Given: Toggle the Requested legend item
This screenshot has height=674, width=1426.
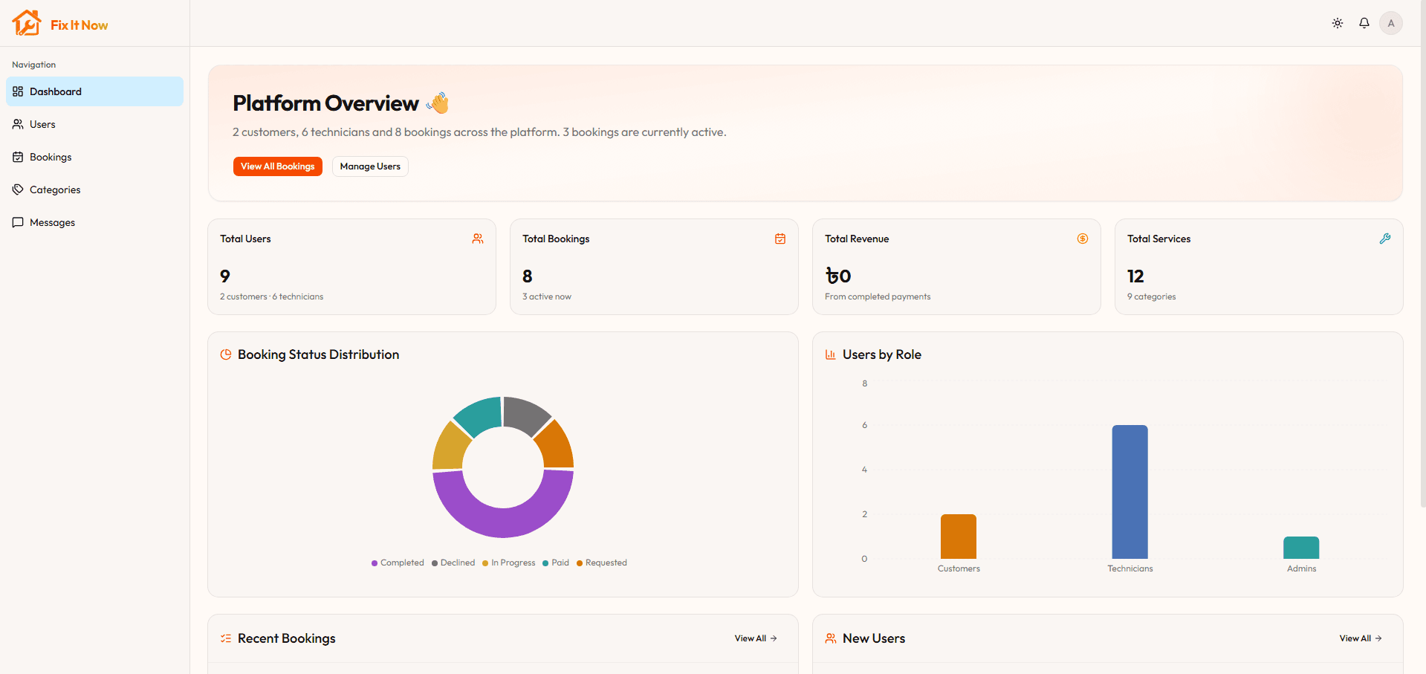Looking at the screenshot, I should [x=602, y=563].
